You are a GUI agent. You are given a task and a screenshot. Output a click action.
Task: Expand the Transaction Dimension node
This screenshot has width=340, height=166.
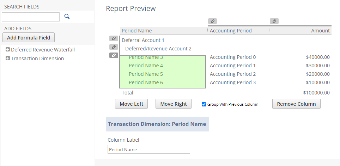coord(8,58)
